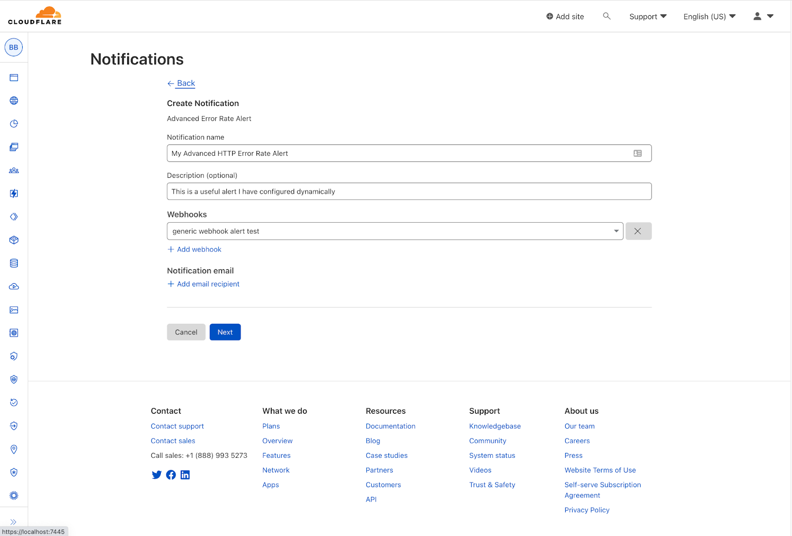This screenshot has height=536, width=792.
Task: Click the LinkedIn icon in footer
Action: pyautogui.click(x=185, y=475)
